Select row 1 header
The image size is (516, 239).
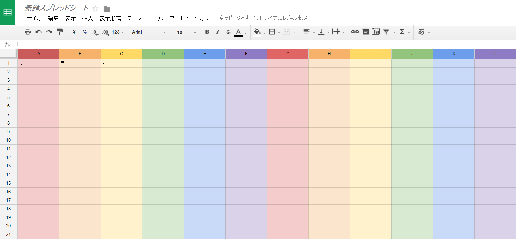click(x=9, y=63)
